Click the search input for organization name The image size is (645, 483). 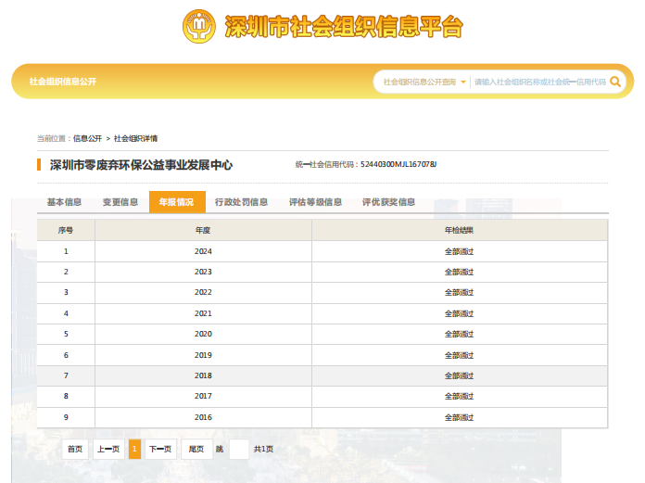tap(539, 82)
